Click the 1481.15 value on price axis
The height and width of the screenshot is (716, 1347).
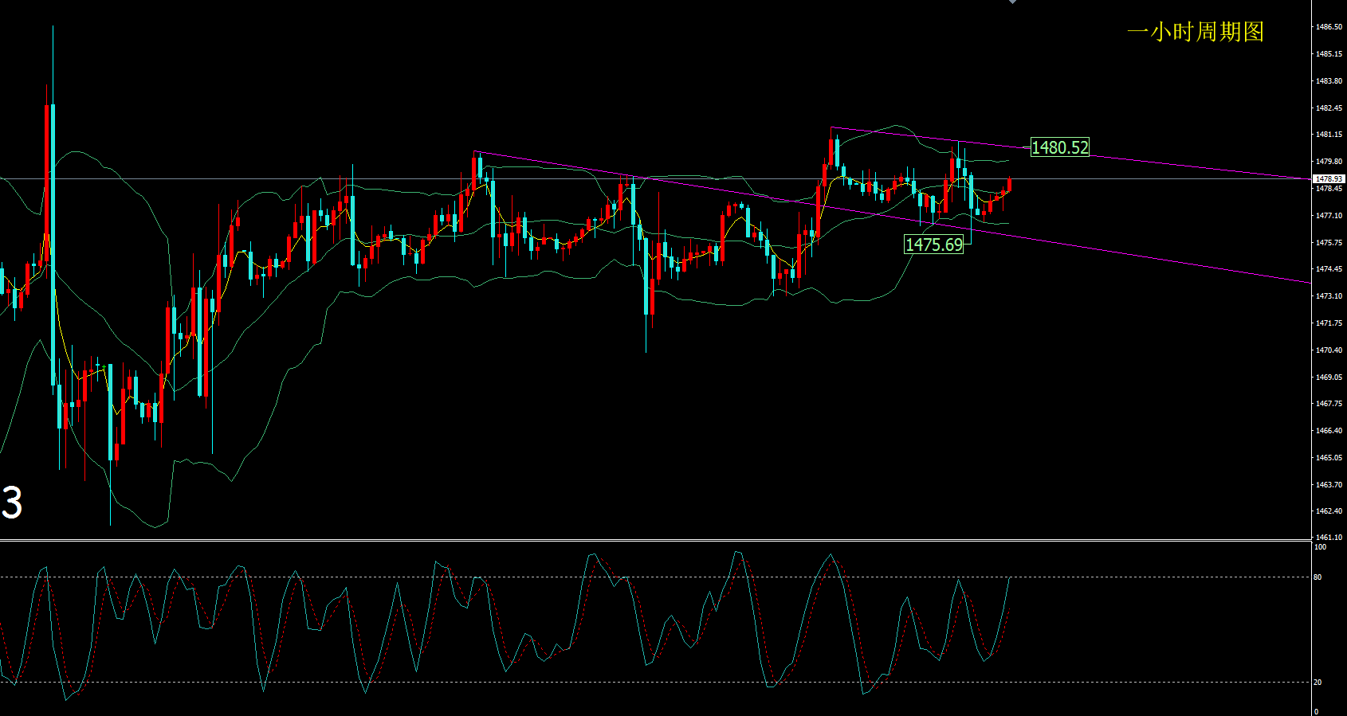click(1329, 135)
